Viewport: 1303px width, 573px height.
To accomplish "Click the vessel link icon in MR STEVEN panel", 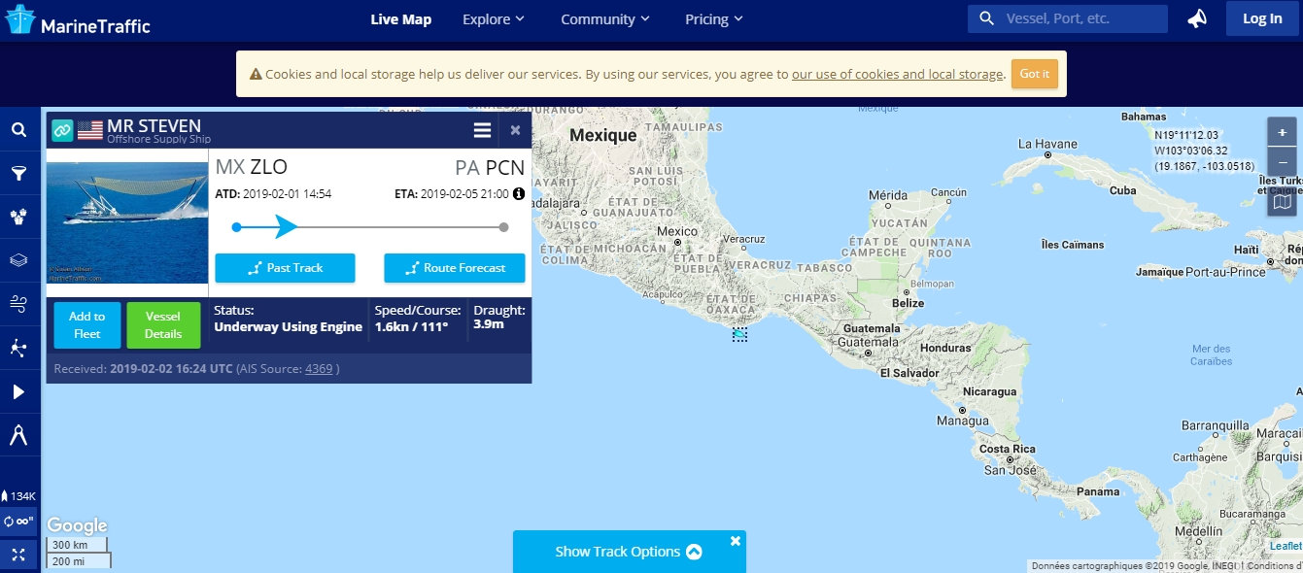I will point(62,129).
